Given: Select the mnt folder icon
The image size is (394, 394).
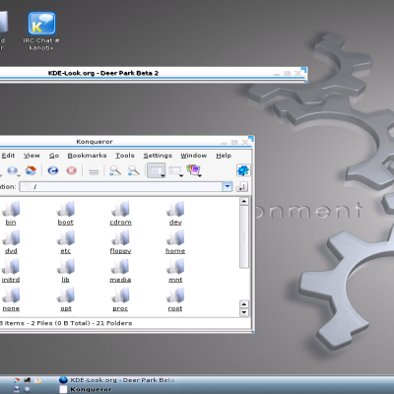Looking at the screenshot, I should (x=175, y=267).
